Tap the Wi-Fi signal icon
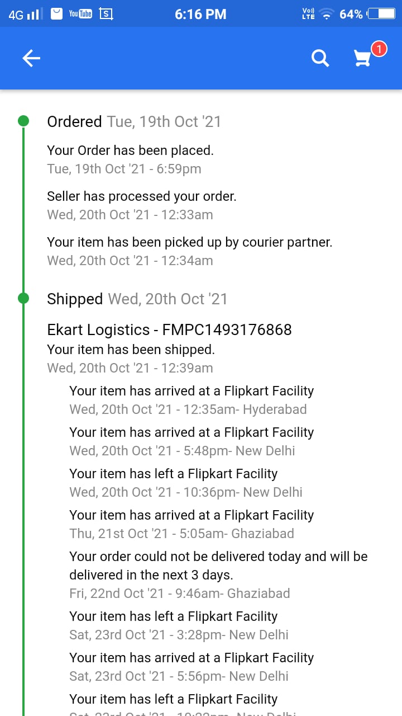 point(327,15)
